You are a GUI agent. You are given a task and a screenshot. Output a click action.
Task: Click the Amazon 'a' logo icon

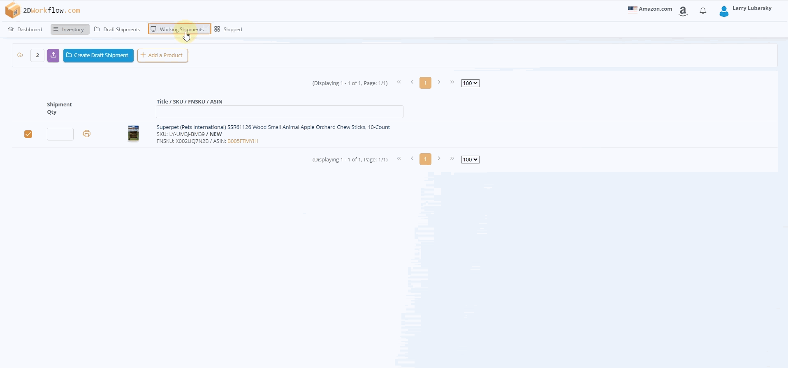[x=683, y=11]
